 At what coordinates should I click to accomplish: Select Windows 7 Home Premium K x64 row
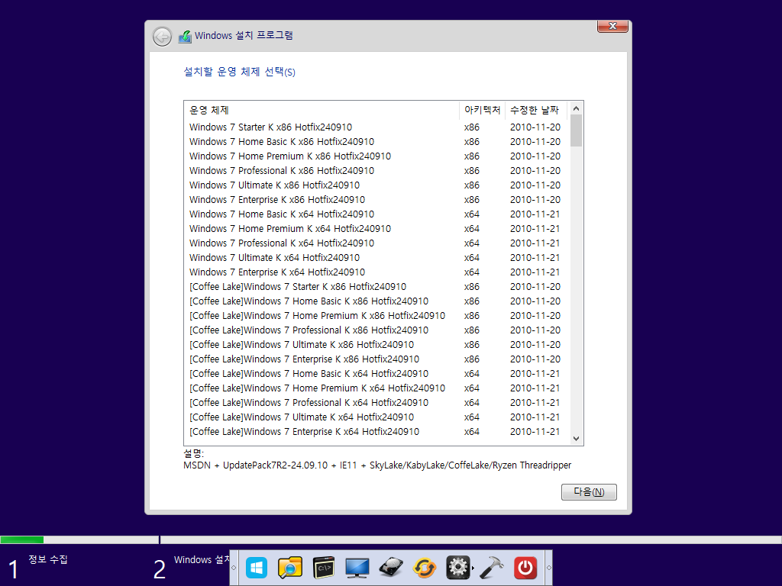pyautogui.click(x=376, y=228)
